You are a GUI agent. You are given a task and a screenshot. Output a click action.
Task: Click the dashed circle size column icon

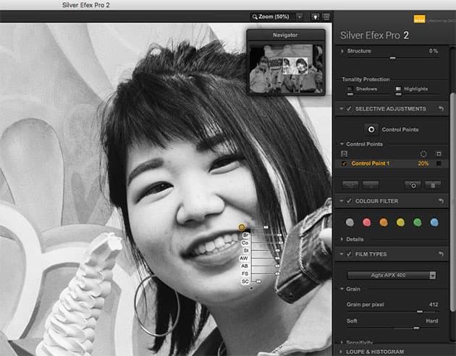click(423, 154)
